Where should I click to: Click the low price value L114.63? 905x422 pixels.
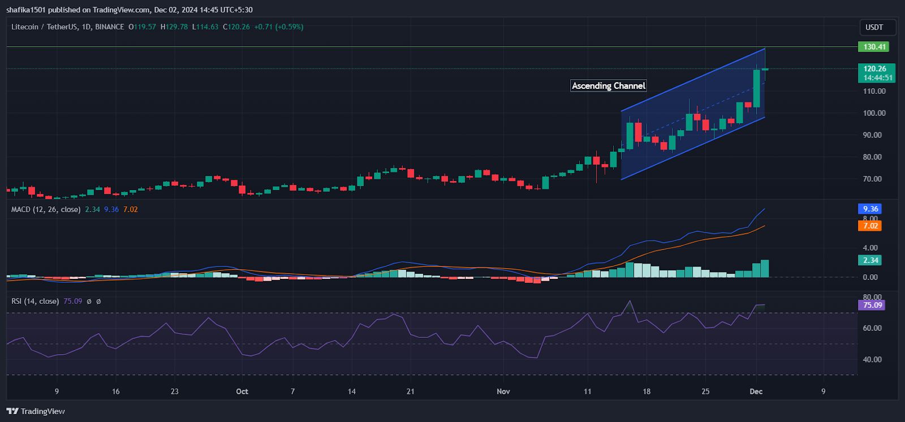(205, 27)
